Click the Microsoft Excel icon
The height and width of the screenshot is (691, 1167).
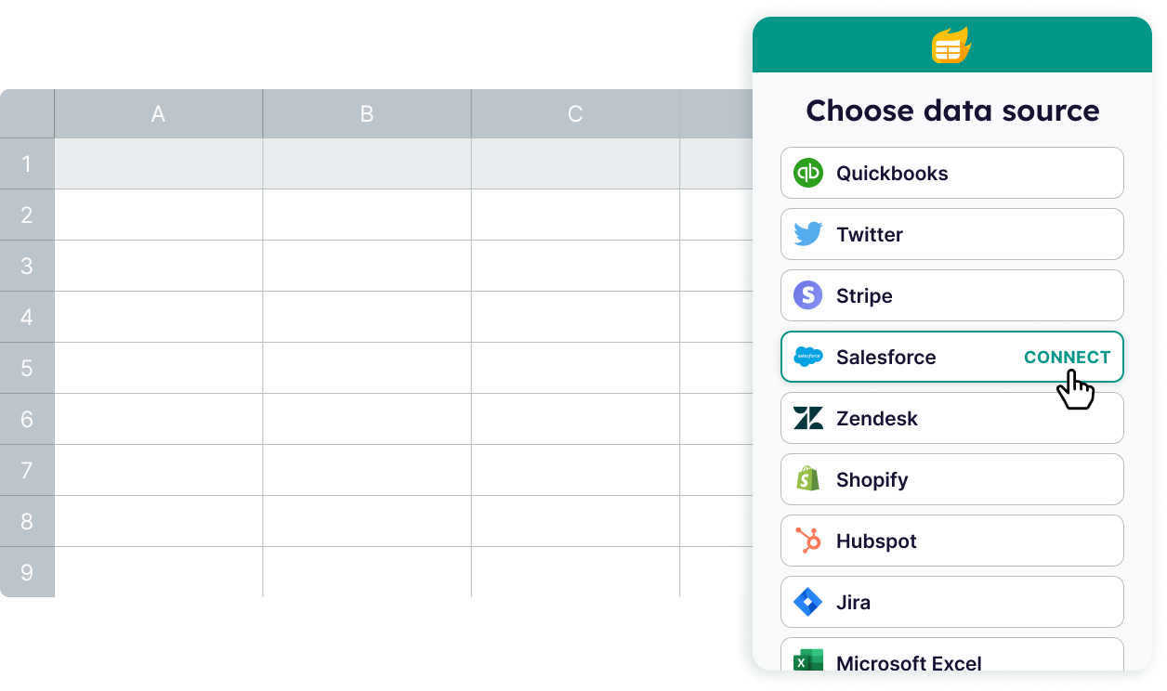808,659
